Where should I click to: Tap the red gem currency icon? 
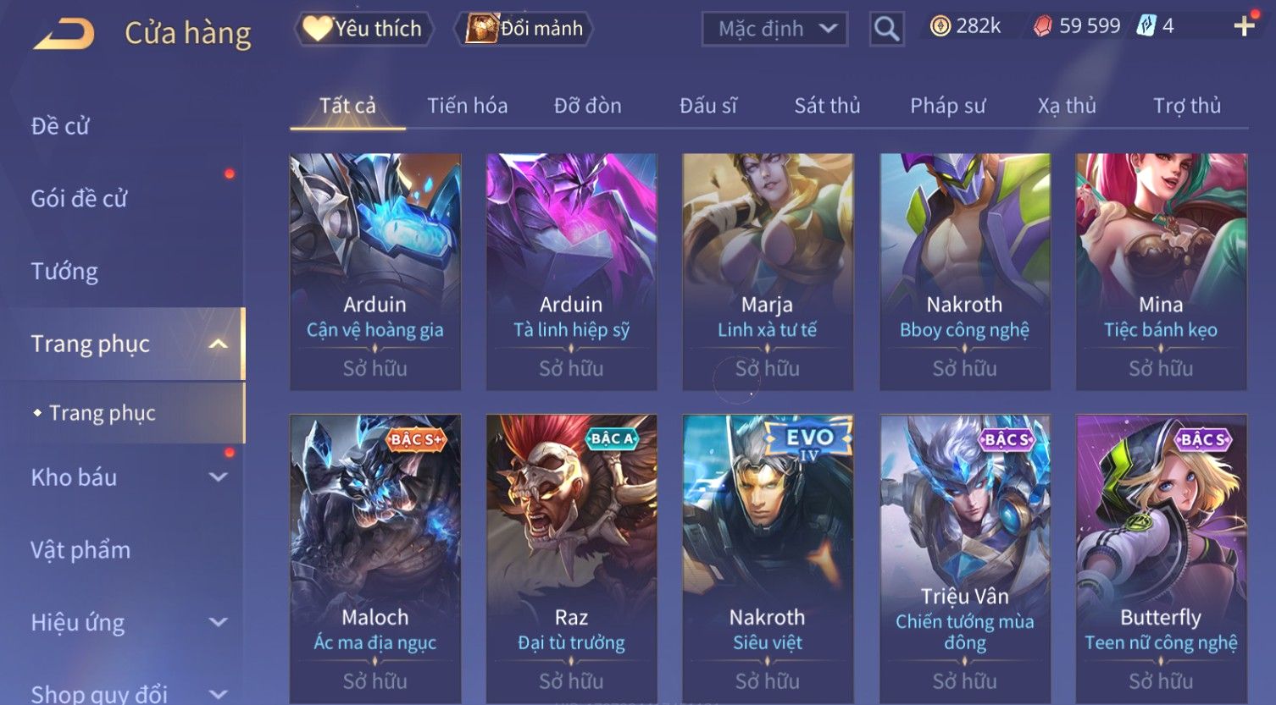pyautogui.click(x=1043, y=27)
